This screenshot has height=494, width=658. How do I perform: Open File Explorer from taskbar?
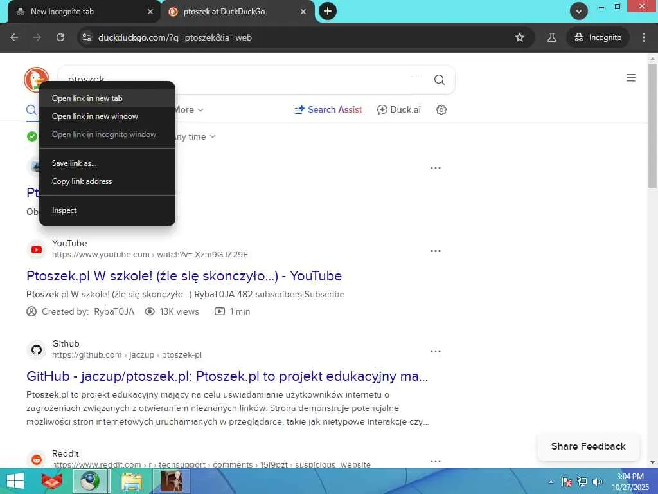pos(131,481)
